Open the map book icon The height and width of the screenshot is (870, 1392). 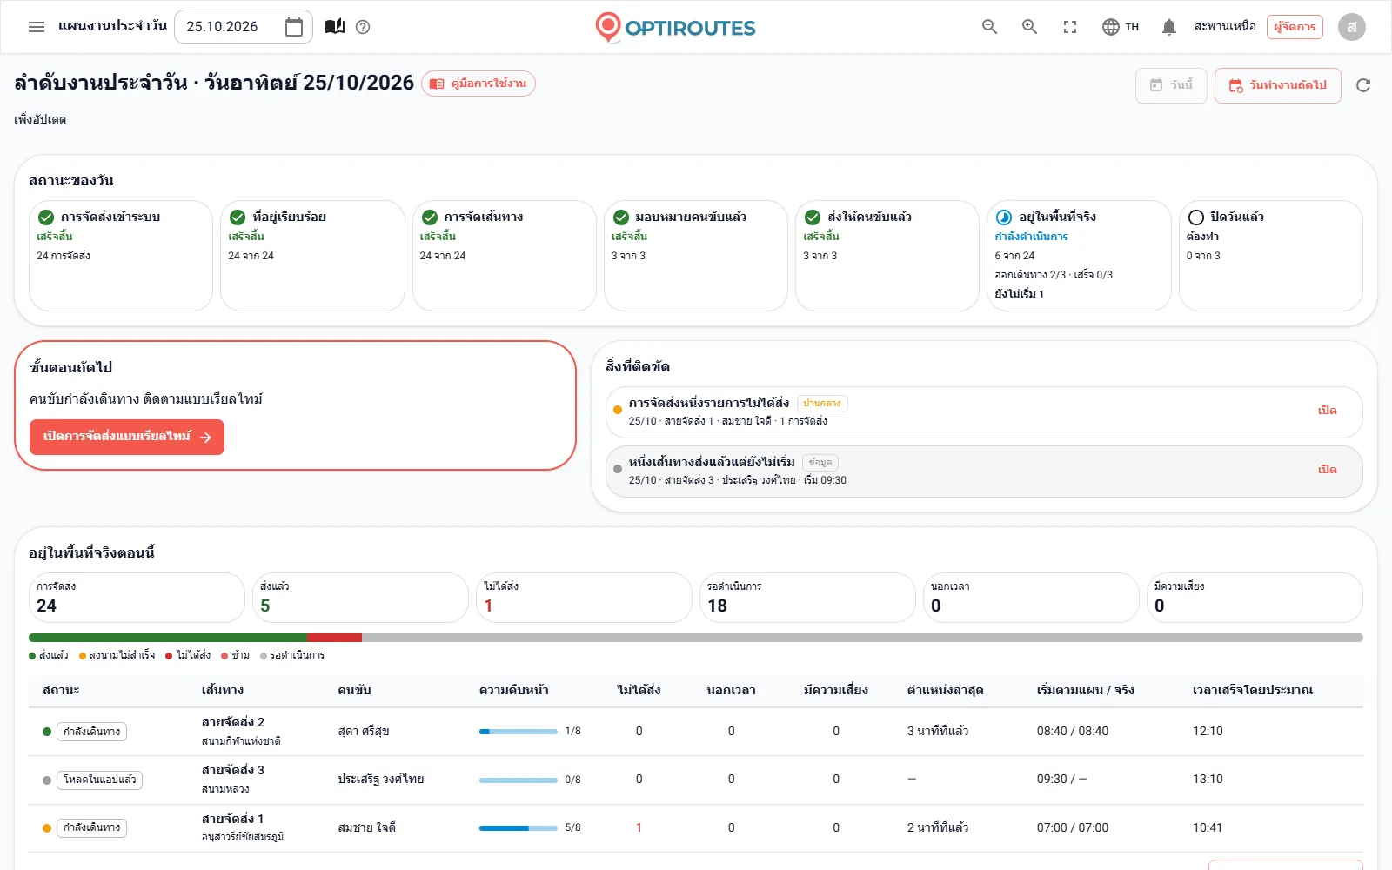[x=335, y=27]
